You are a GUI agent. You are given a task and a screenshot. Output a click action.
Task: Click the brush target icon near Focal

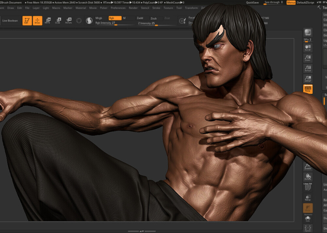coord(182,21)
